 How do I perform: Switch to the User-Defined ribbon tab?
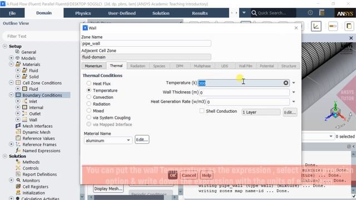pyautogui.click(x=122, y=13)
